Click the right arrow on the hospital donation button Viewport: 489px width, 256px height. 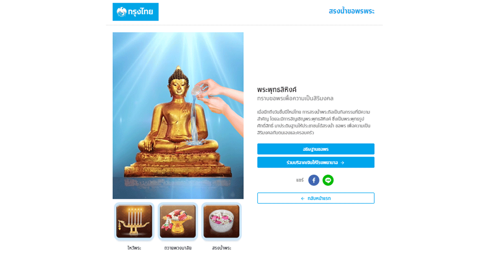(x=342, y=163)
